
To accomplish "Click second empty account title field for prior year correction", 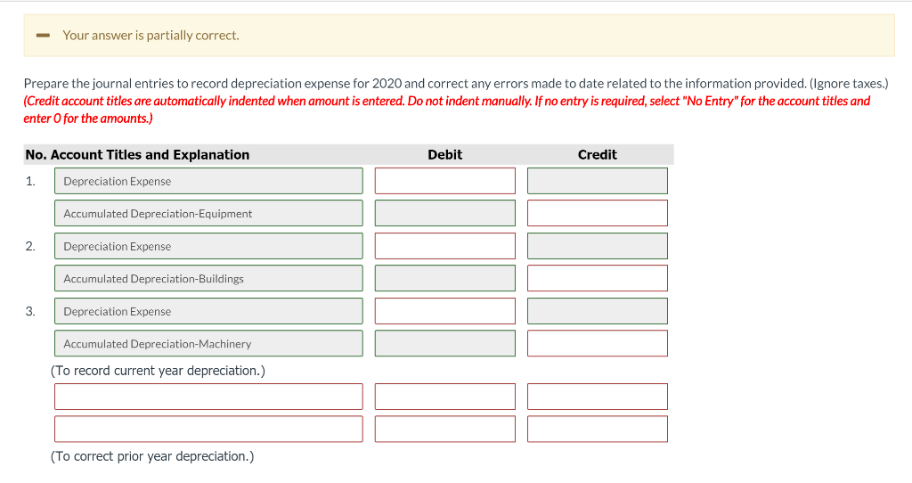I will tap(208, 429).
